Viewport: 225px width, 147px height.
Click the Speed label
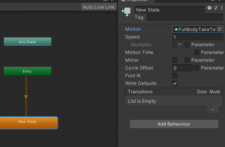coord(132,37)
